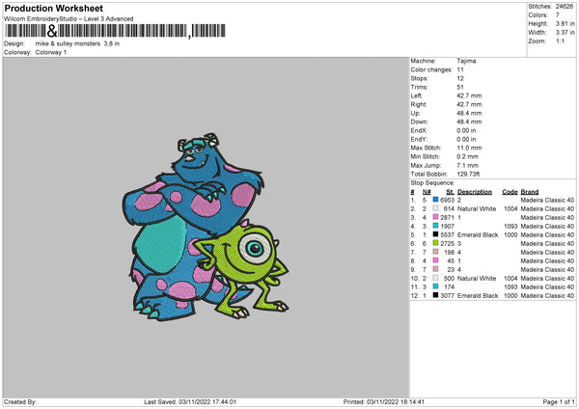579x409 pixels.
Task: Click code '1000' in stop row 12
Action: [x=510, y=296]
